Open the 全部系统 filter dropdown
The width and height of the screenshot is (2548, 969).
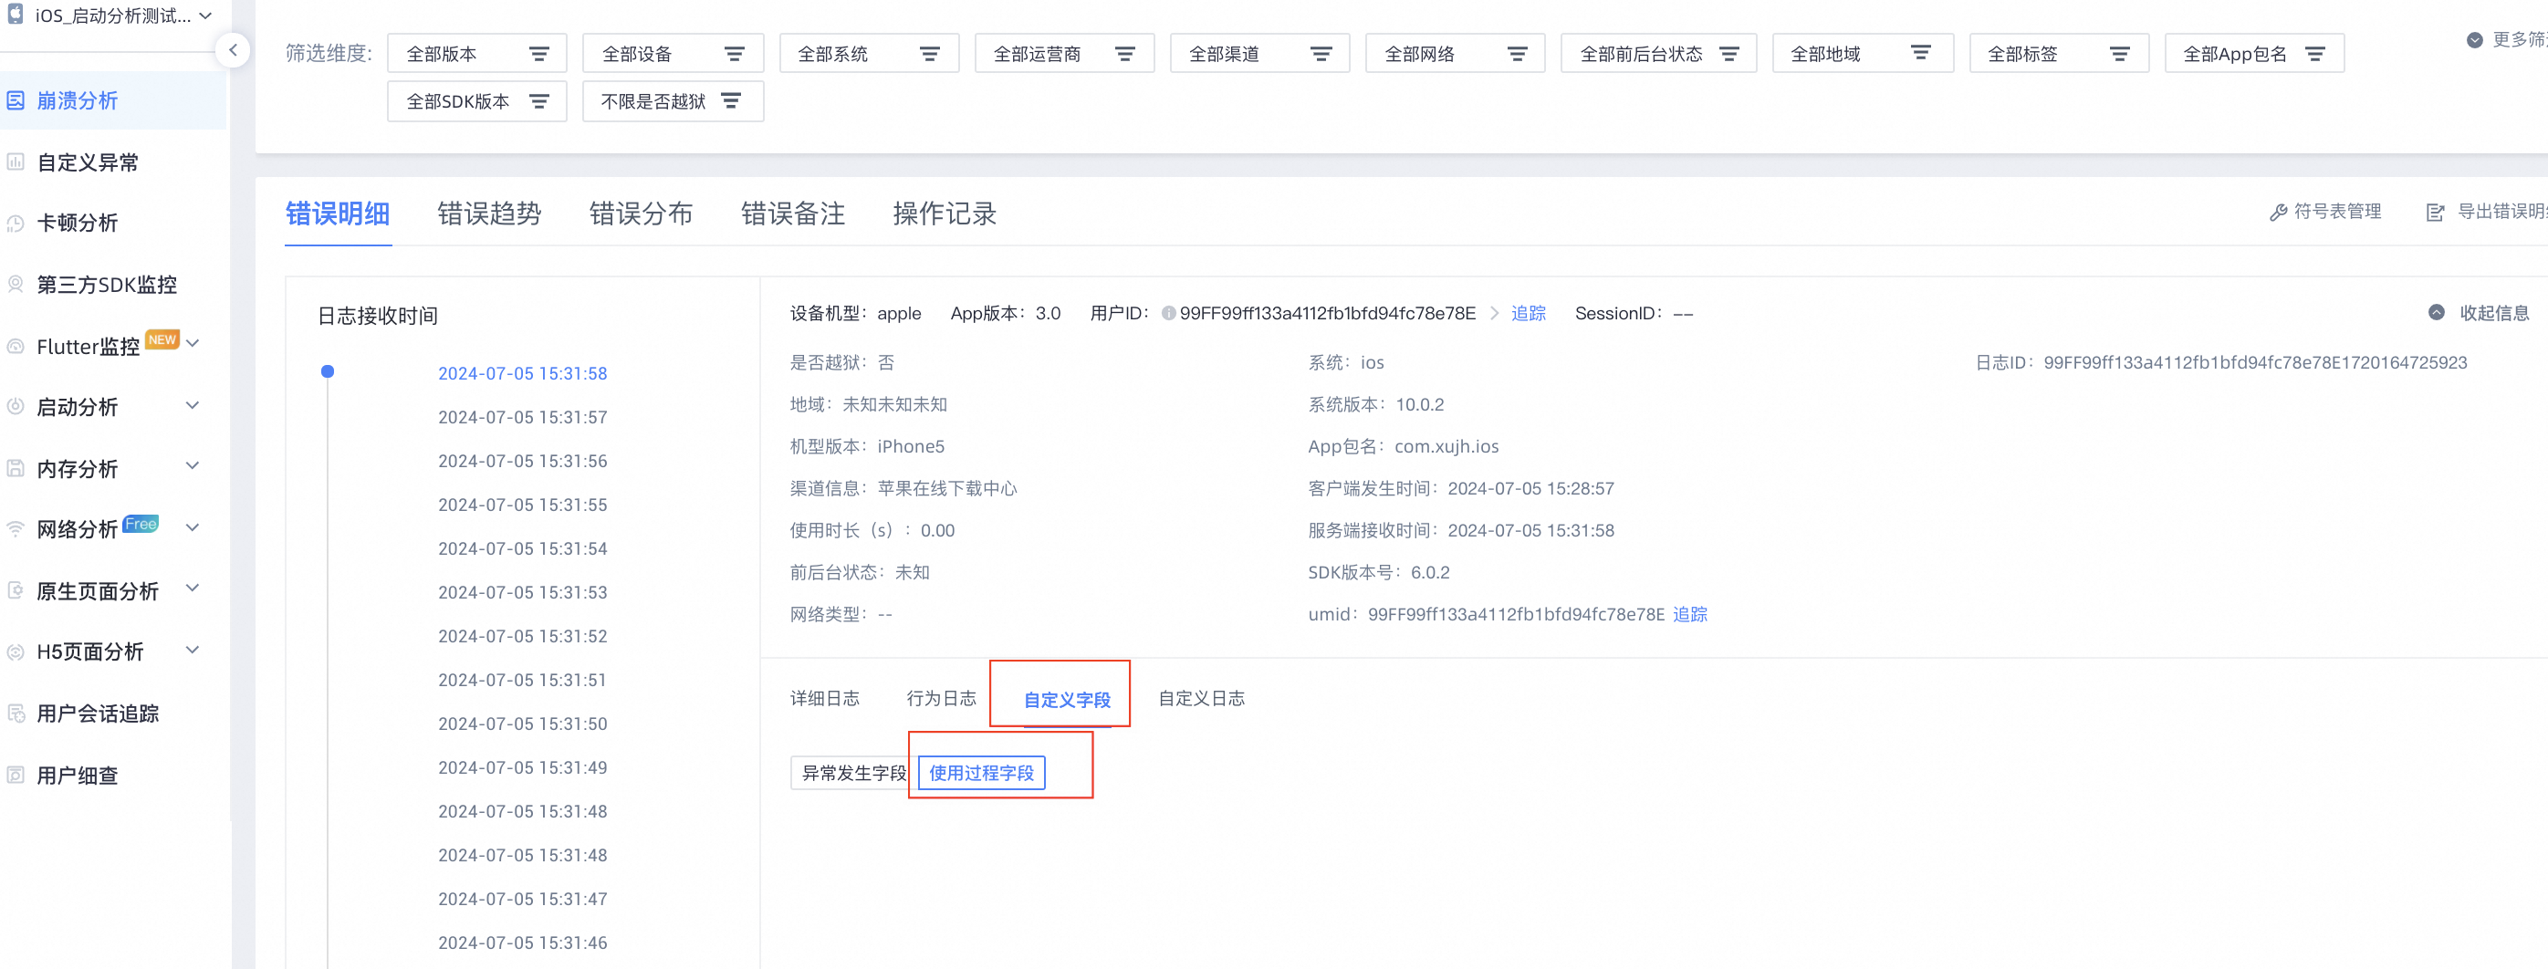coord(869,54)
